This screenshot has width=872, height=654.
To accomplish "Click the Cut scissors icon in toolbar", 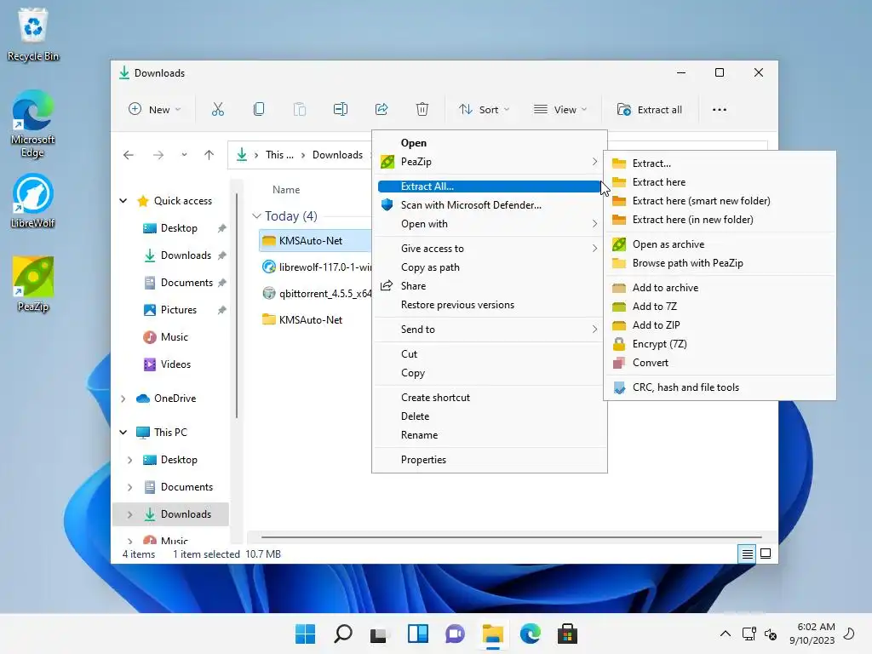I will tap(217, 110).
